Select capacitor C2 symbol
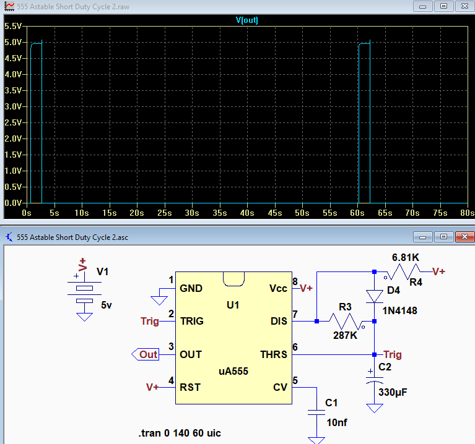The width and height of the screenshot is (475, 444). pyautogui.click(x=375, y=380)
